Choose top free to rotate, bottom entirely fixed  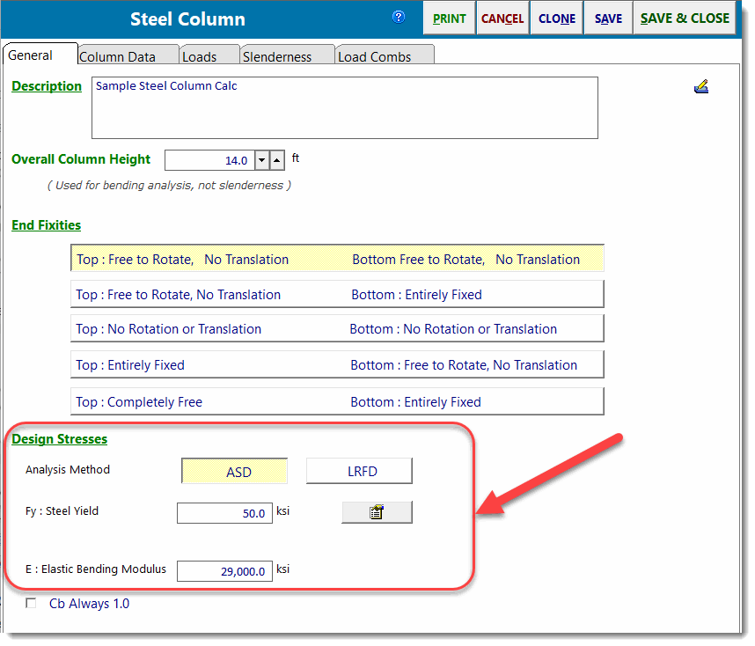tap(337, 295)
